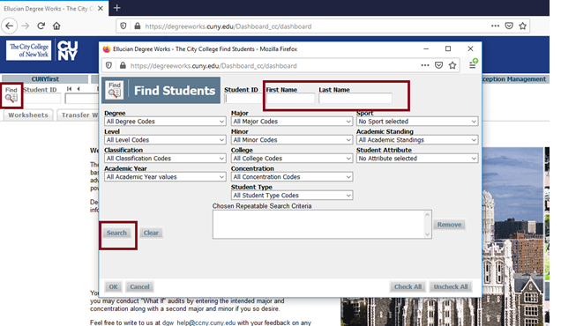Open the Student Type dropdown
Screen dimensions: 561x326
(292, 196)
